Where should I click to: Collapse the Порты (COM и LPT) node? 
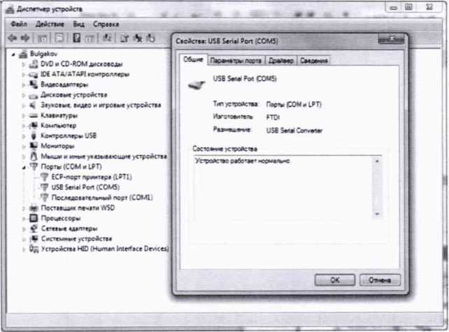[24, 167]
